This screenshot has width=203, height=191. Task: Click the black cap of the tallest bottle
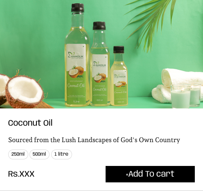tap(77, 8)
